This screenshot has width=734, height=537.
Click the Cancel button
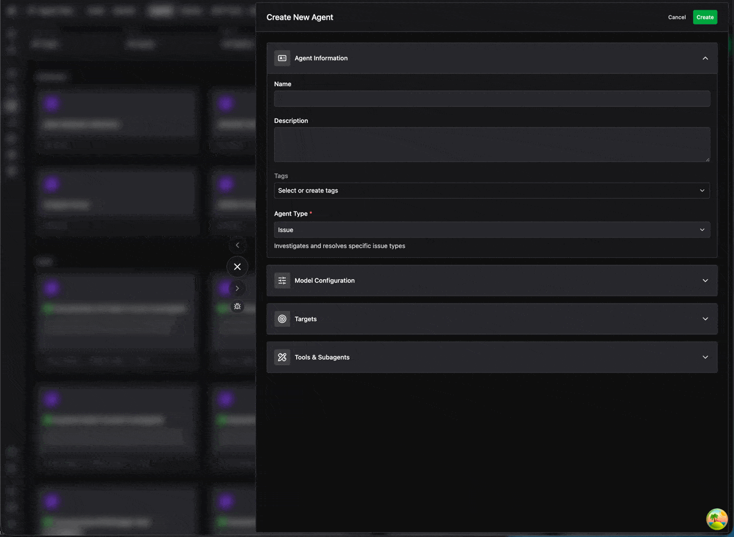point(677,17)
